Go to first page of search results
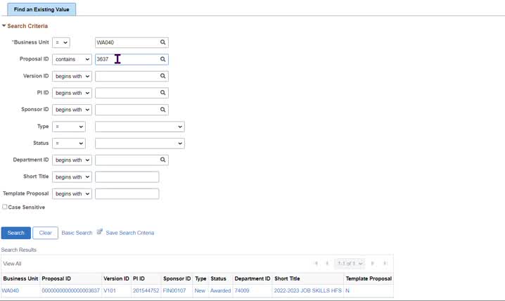 317,263
